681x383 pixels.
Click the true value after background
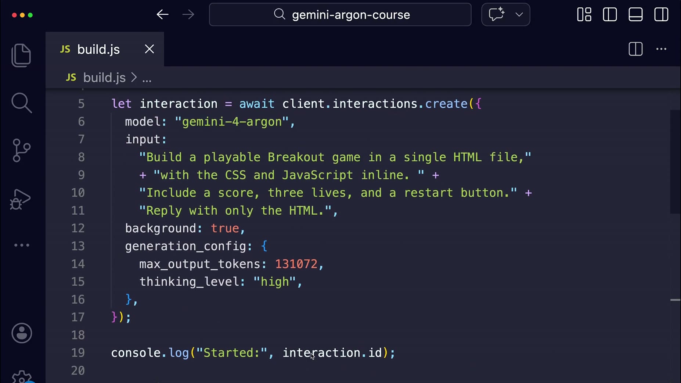[x=225, y=228]
